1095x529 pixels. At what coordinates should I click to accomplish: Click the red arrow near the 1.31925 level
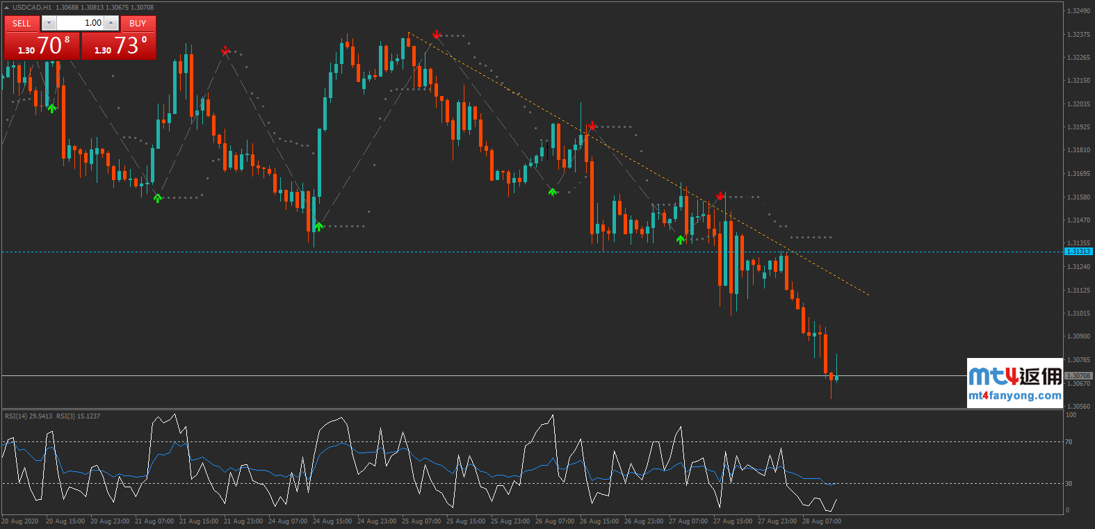point(592,126)
